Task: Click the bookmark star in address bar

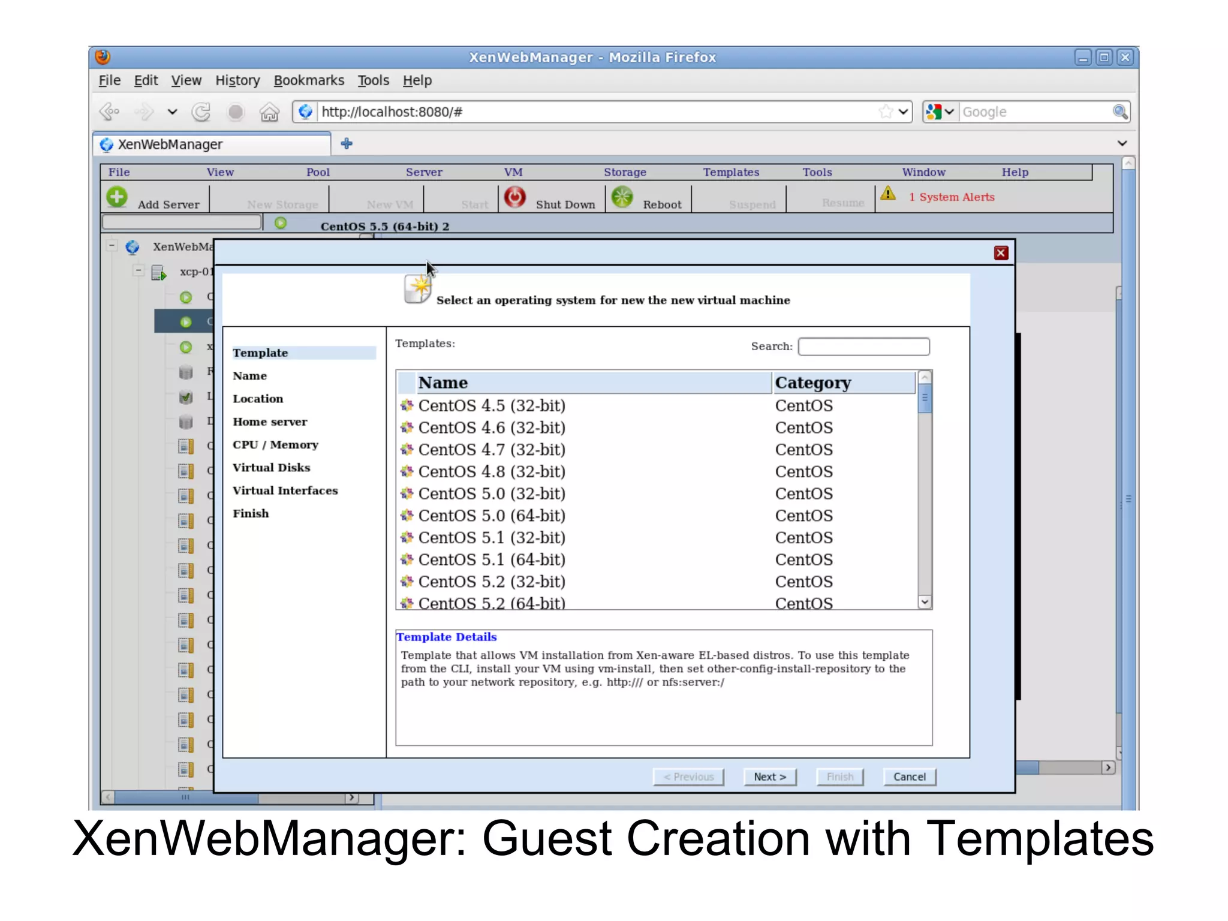Action: click(886, 112)
